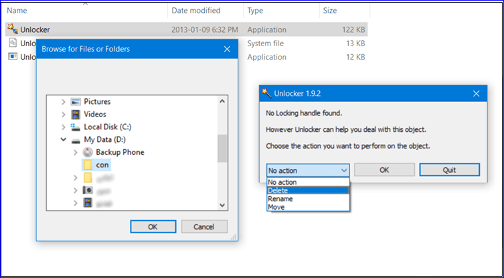Choose No action from dropdown list

[x=308, y=182]
